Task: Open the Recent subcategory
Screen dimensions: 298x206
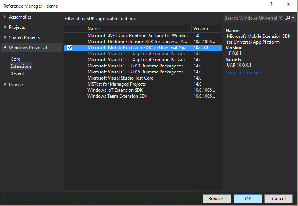Action: coord(17,73)
